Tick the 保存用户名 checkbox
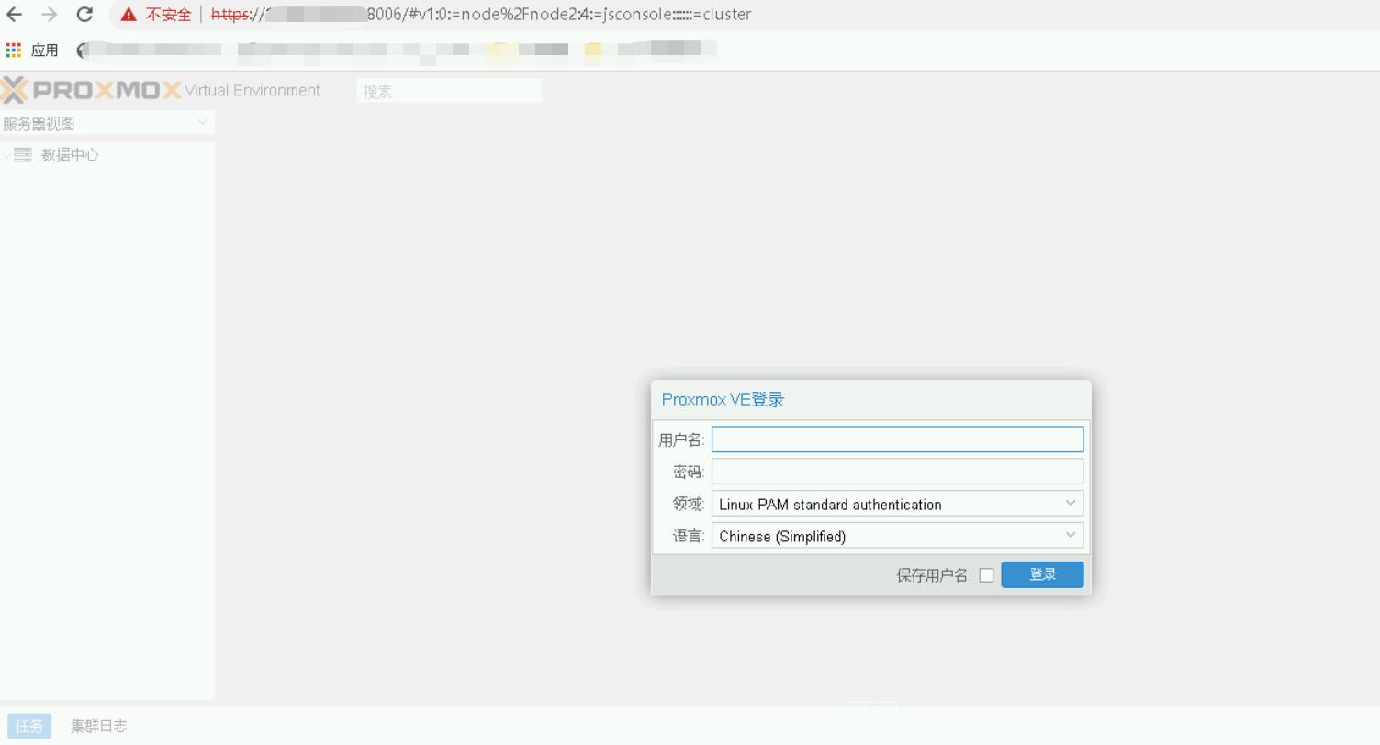 (x=986, y=575)
